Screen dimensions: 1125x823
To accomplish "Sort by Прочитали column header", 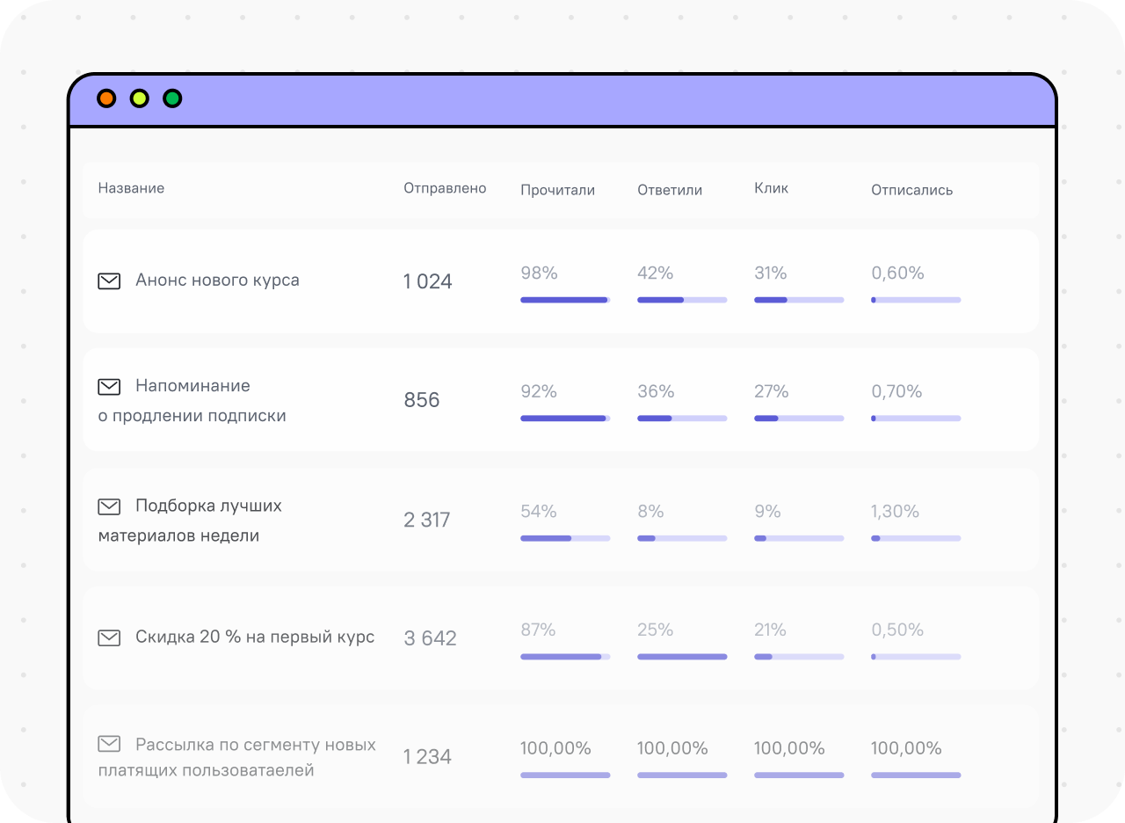I will (557, 190).
